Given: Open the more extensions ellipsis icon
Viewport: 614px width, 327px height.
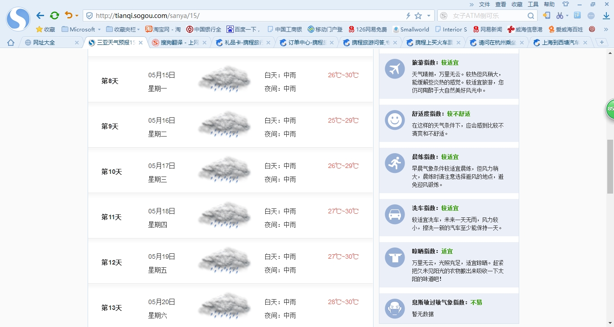Looking at the screenshot, I should (x=591, y=16).
